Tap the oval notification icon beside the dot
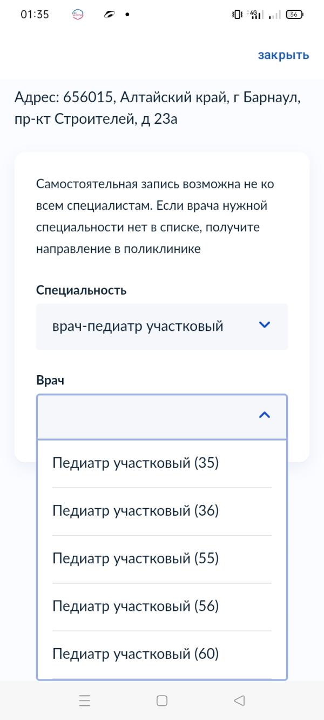The height and width of the screenshot is (720, 324). 109,15
